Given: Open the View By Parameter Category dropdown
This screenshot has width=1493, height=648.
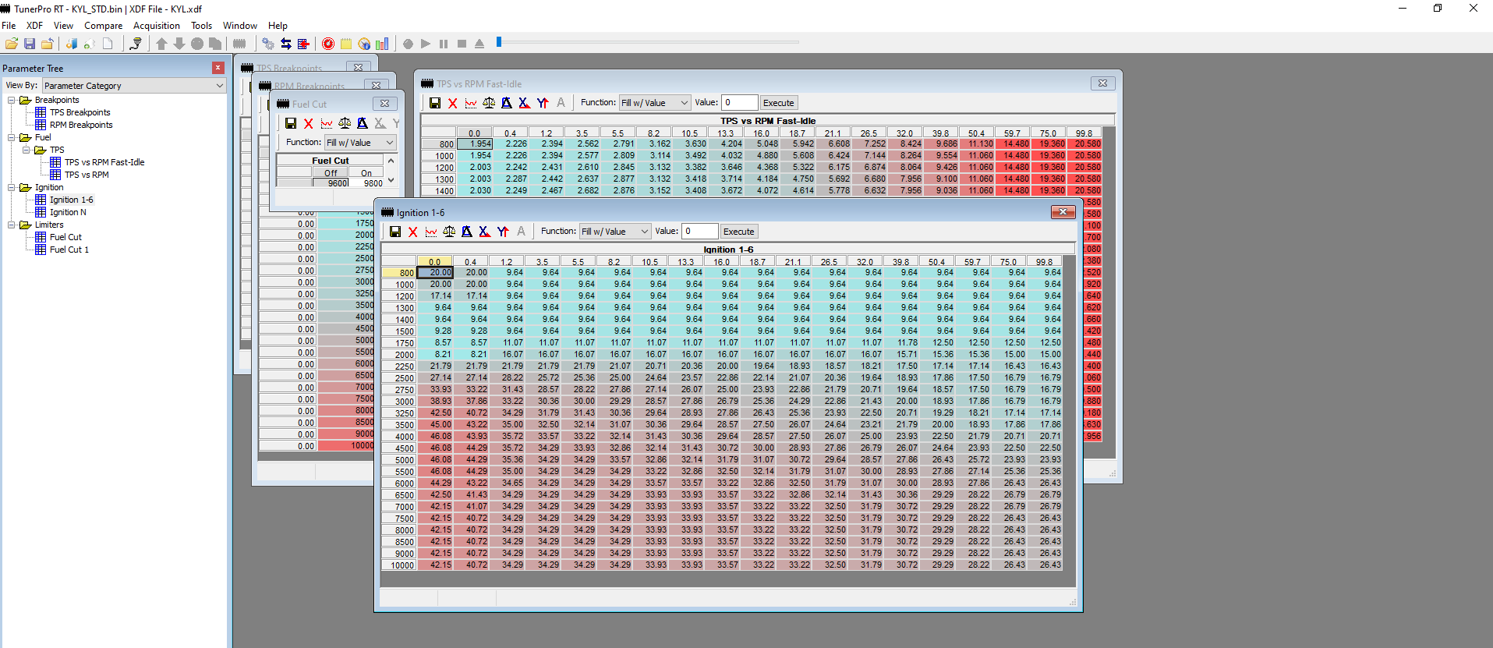Looking at the screenshot, I should point(133,86).
